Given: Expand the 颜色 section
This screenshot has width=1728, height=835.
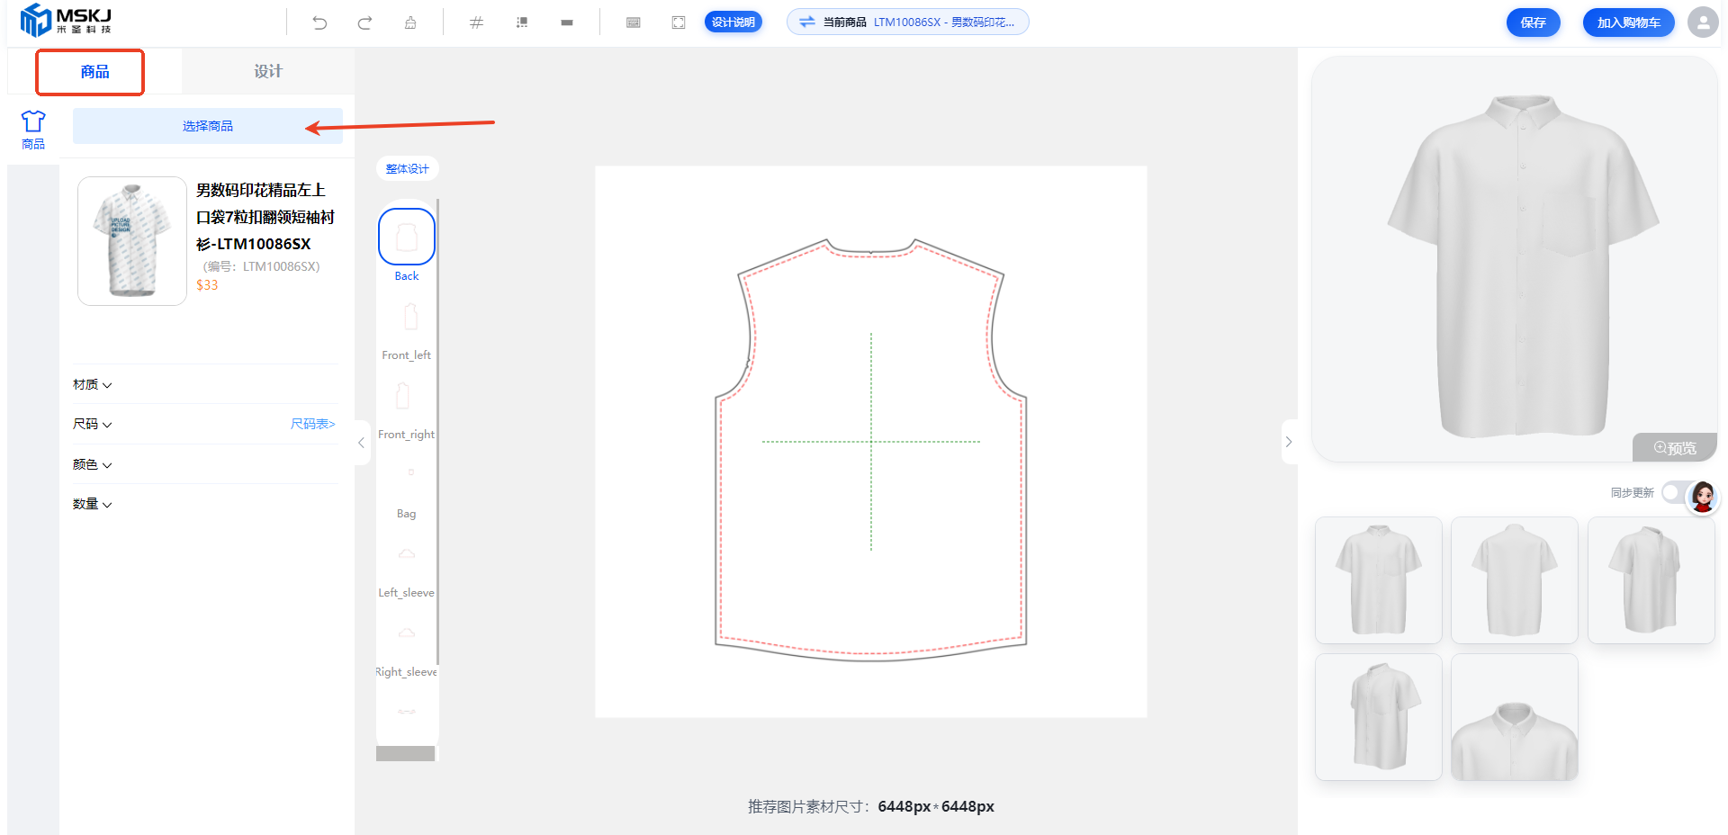Looking at the screenshot, I should pos(93,464).
